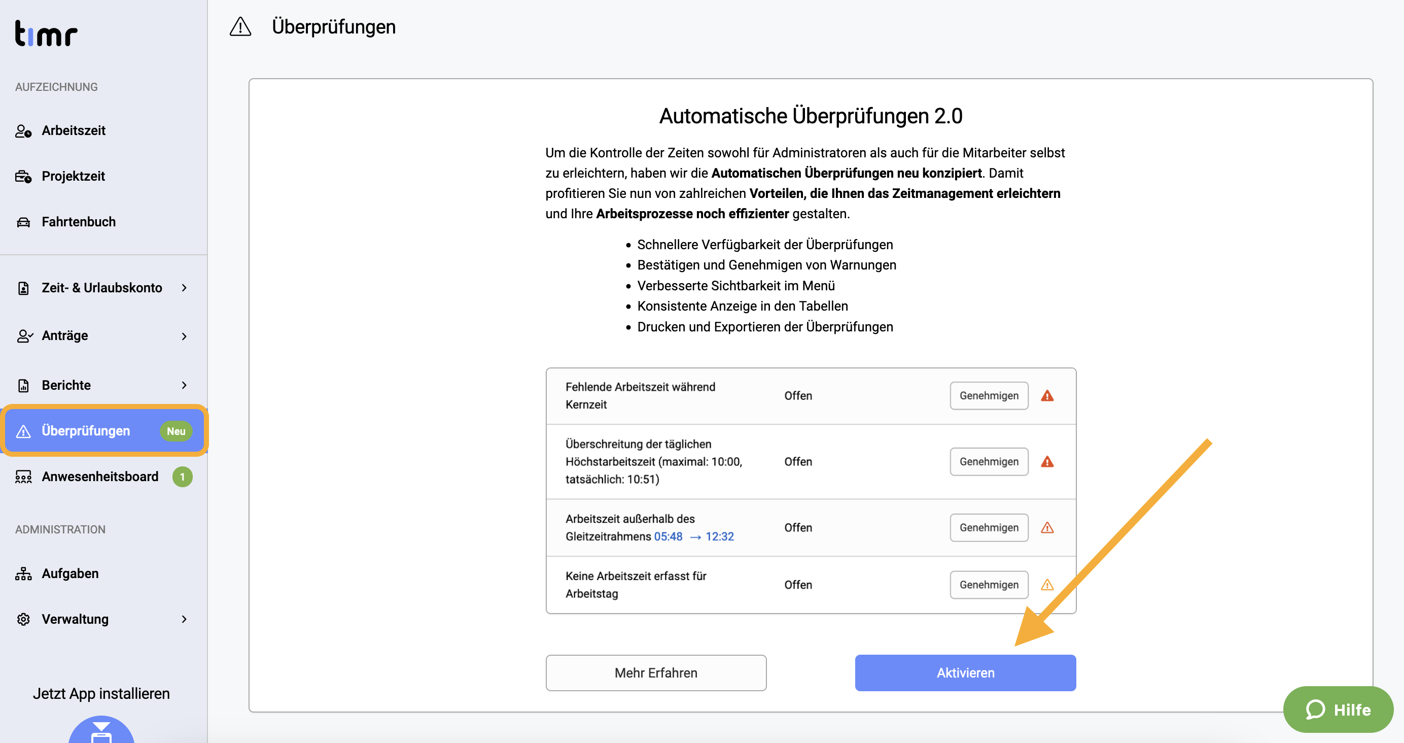Image resolution: width=1404 pixels, height=743 pixels.
Task: Open Fahrtenbuch menu item
Action: [103, 222]
